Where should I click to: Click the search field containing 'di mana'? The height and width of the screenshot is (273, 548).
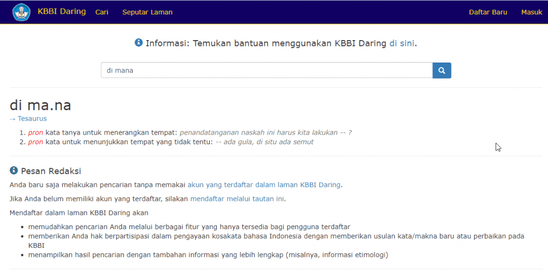pos(267,71)
